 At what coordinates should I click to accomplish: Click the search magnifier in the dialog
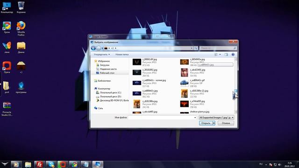235,48
